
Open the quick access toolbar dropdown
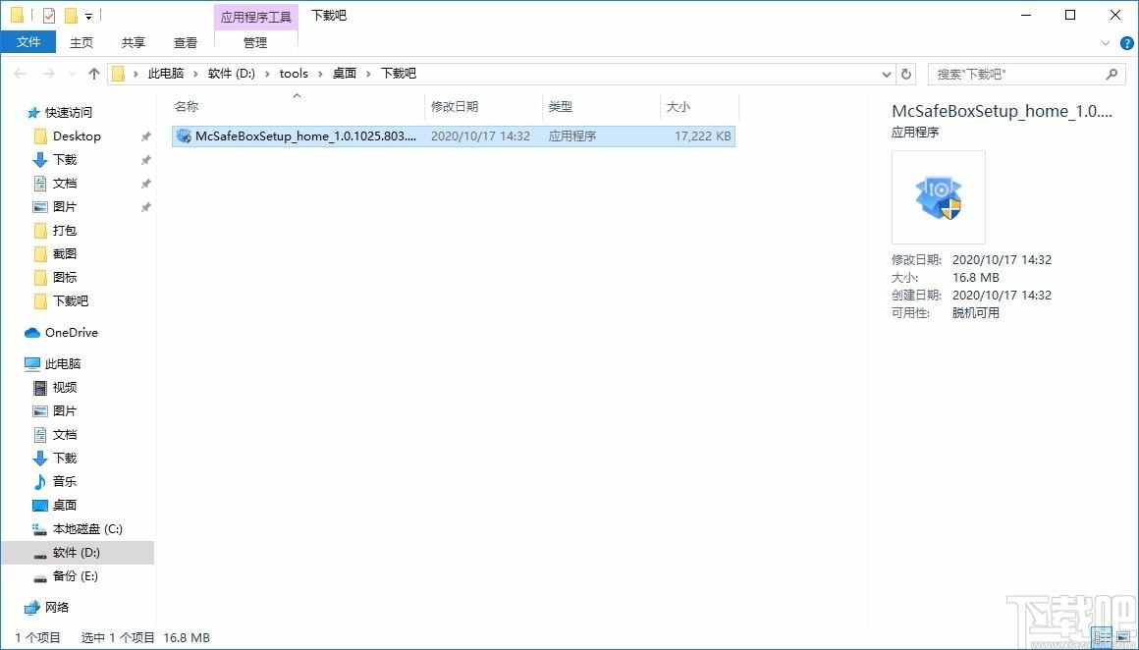point(88,16)
